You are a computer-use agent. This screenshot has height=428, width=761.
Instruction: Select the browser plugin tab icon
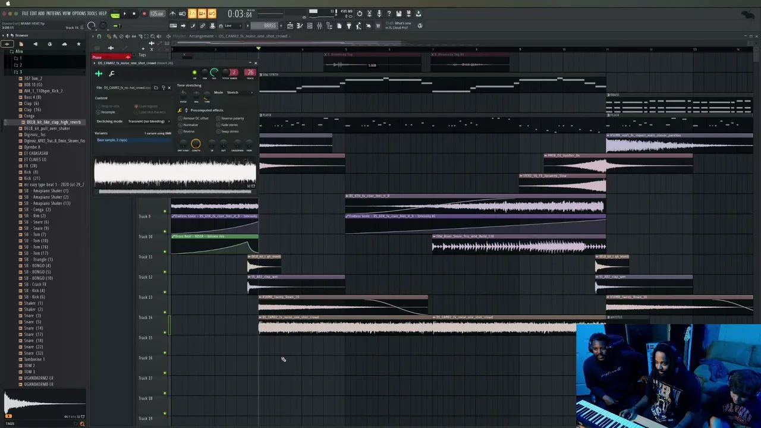pyautogui.click(x=36, y=44)
